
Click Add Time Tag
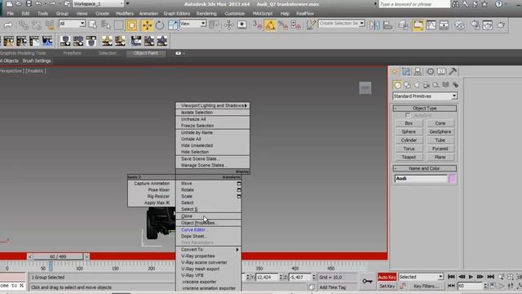click(x=333, y=287)
